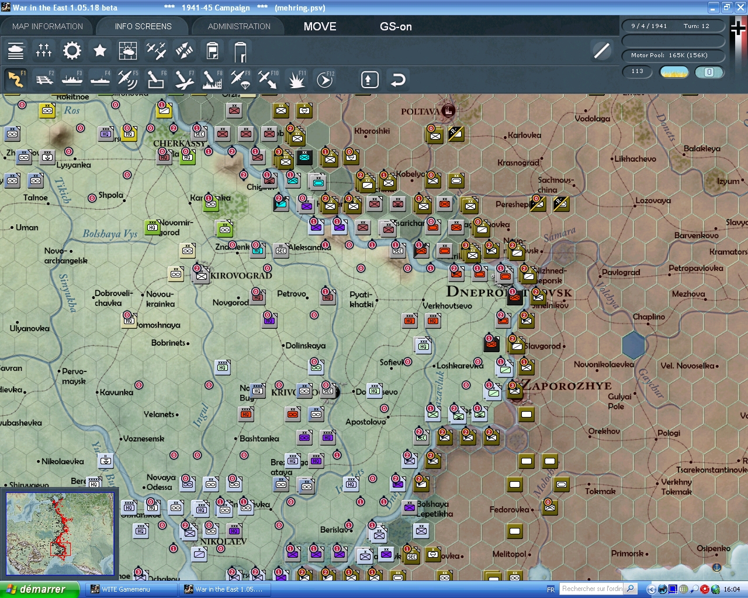Click the yellow field weather indicator
Screen dimensions: 748x598
pos(674,72)
